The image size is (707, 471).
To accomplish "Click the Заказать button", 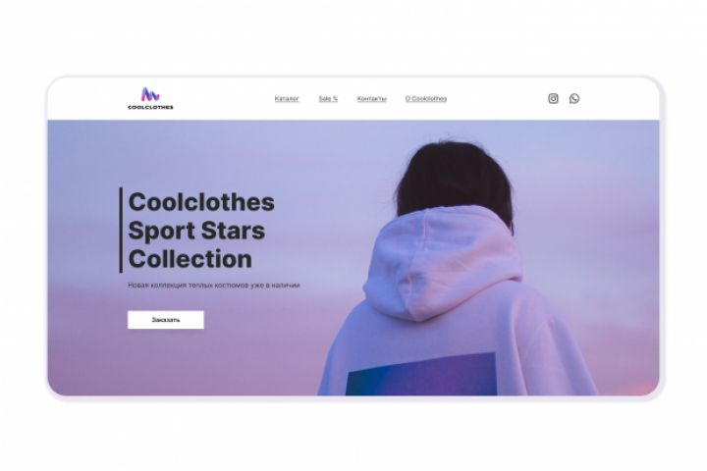I will pos(166,320).
